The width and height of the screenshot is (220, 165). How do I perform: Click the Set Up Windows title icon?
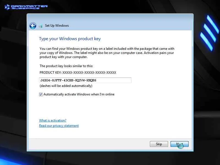tap(41, 26)
